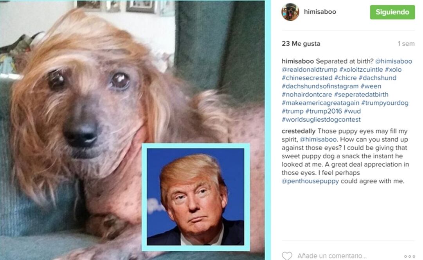Toggle the green Siguiendo follow button
Viewport: 423px width, 260px height.
(392, 12)
